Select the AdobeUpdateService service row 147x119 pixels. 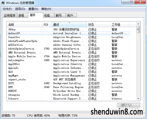pos(68,49)
